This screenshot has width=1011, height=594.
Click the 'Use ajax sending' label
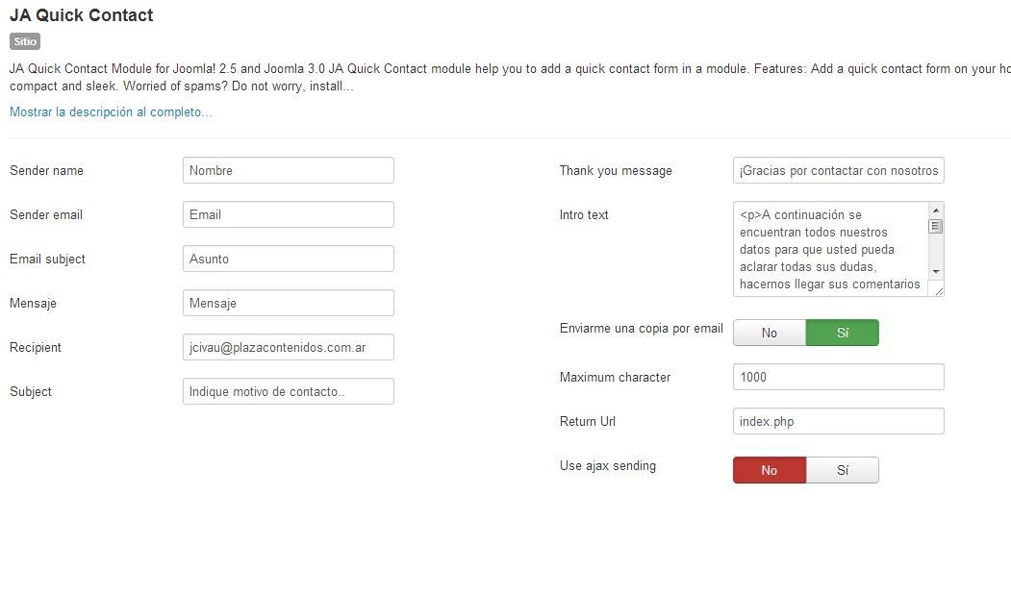click(x=607, y=466)
